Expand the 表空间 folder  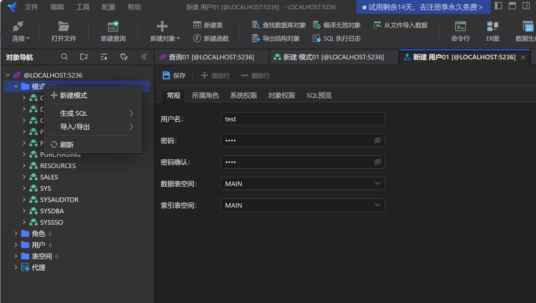[16, 256]
